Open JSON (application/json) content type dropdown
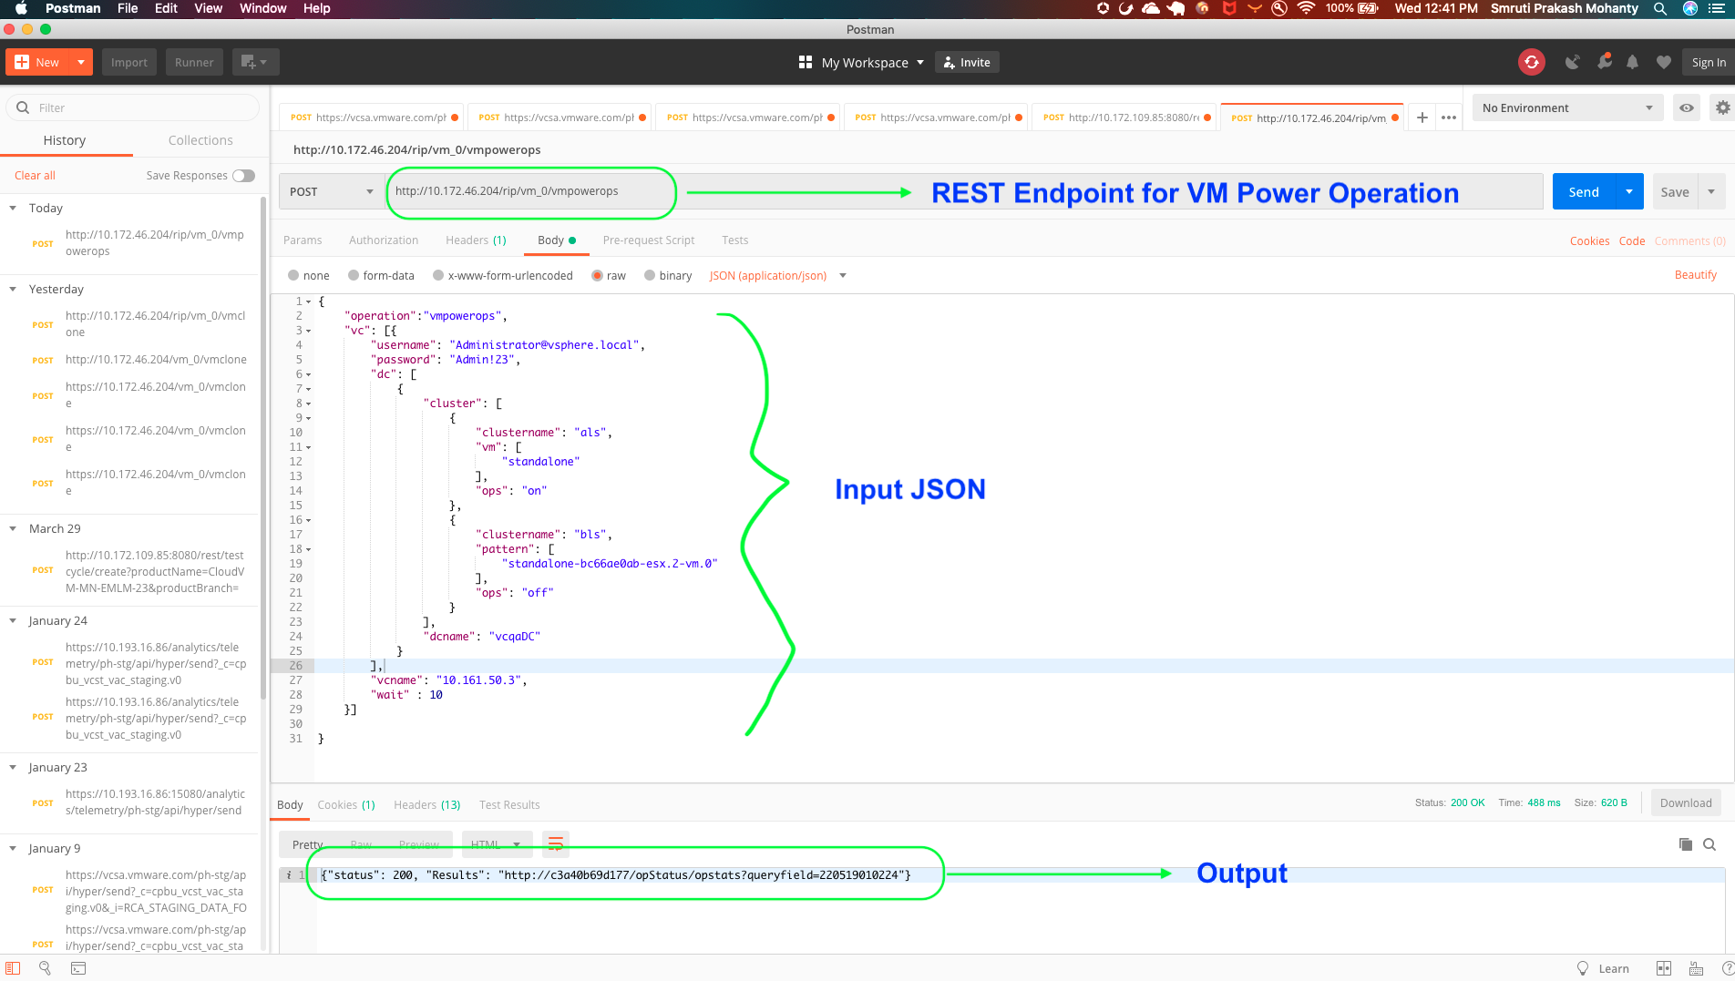This screenshot has width=1735, height=981. pos(778,275)
